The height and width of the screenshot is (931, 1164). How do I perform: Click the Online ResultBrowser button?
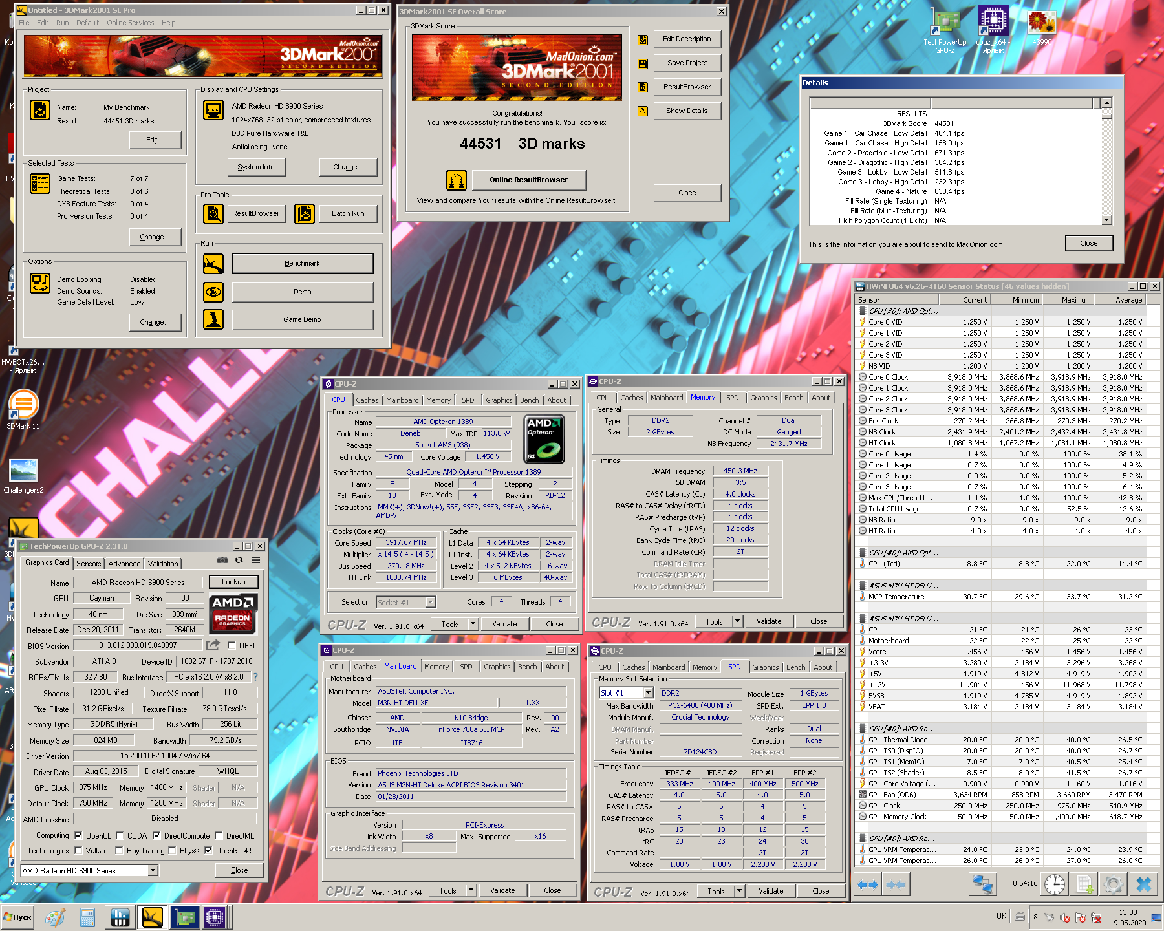529,180
